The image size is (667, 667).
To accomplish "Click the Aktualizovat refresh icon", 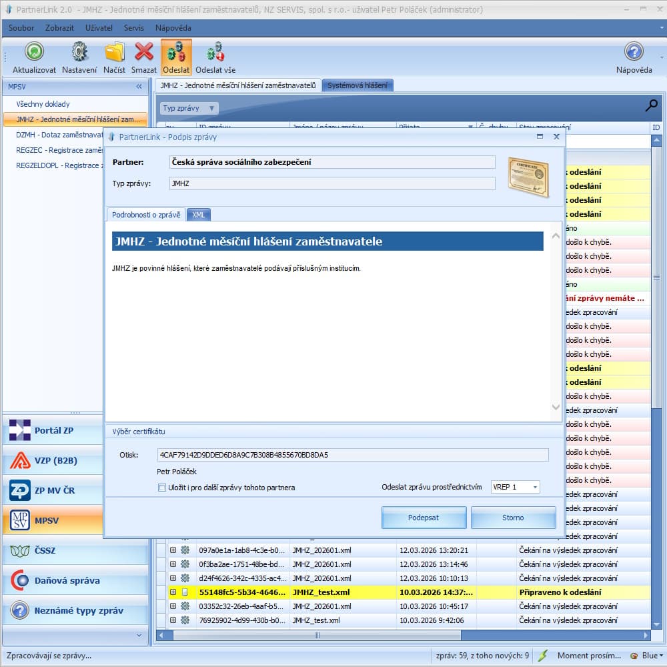I will pos(34,51).
